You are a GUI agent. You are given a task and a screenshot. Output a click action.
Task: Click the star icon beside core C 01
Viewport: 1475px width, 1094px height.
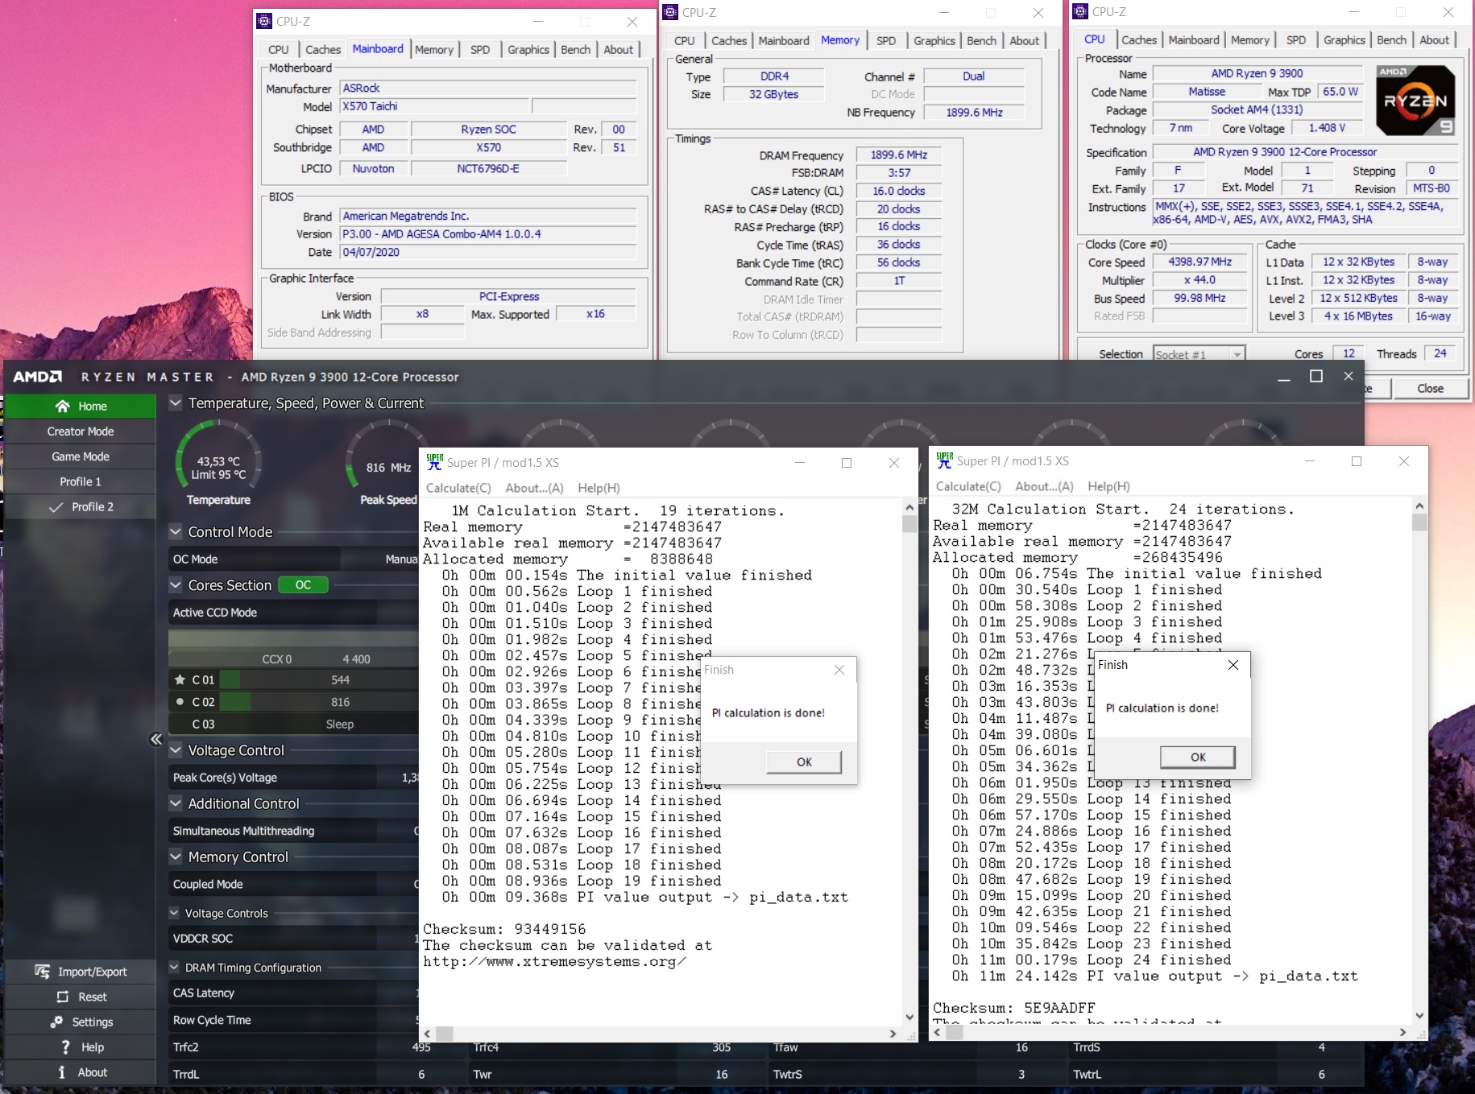coord(180,679)
